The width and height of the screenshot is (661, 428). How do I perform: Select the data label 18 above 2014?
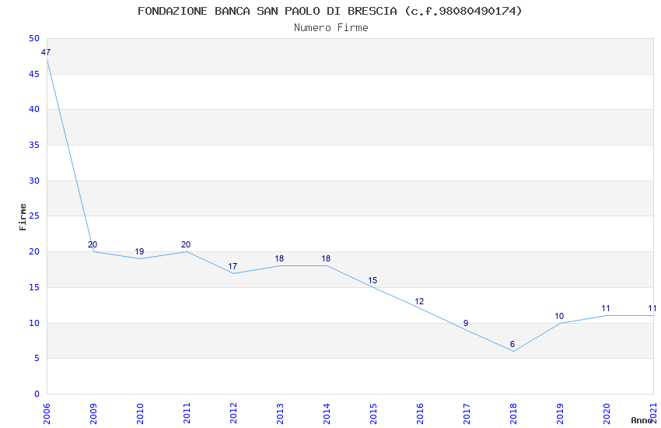(x=326, y=259)
